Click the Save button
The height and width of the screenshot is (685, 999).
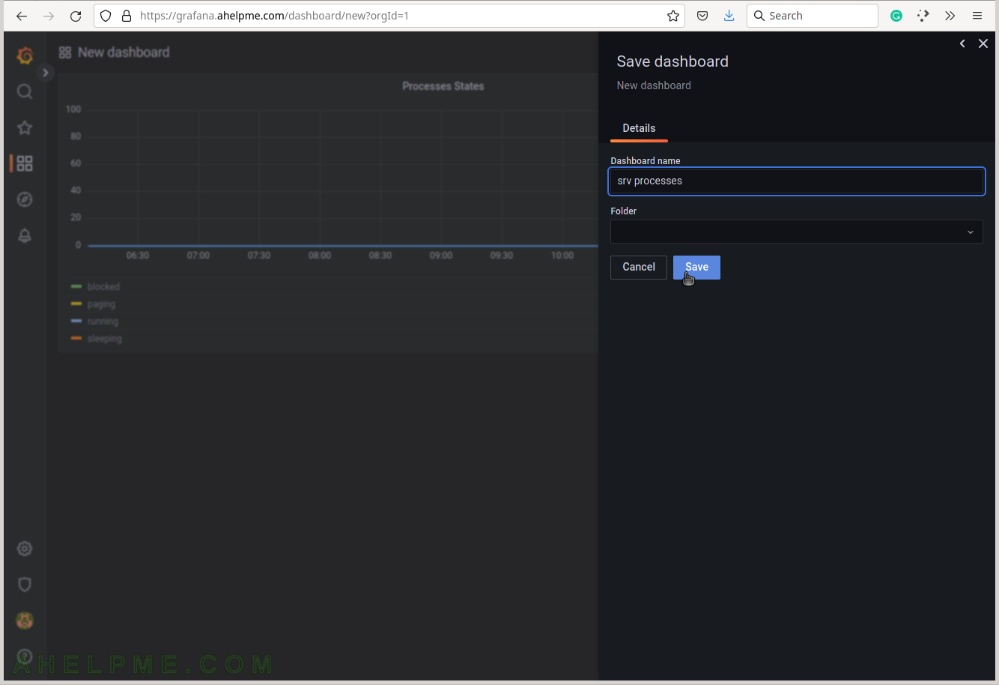(x=696, y=268)
